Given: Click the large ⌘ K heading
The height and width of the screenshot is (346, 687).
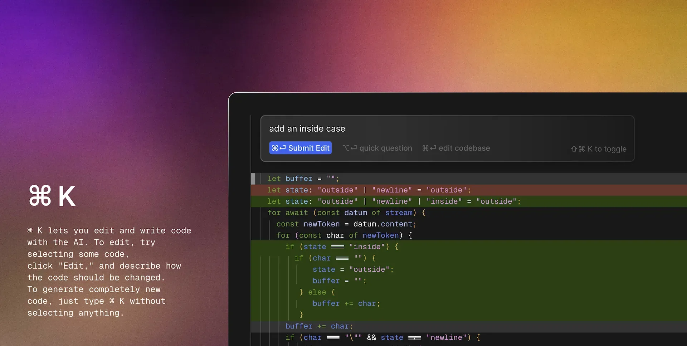Looking at the screenshot, I should [x=52, y=196].
